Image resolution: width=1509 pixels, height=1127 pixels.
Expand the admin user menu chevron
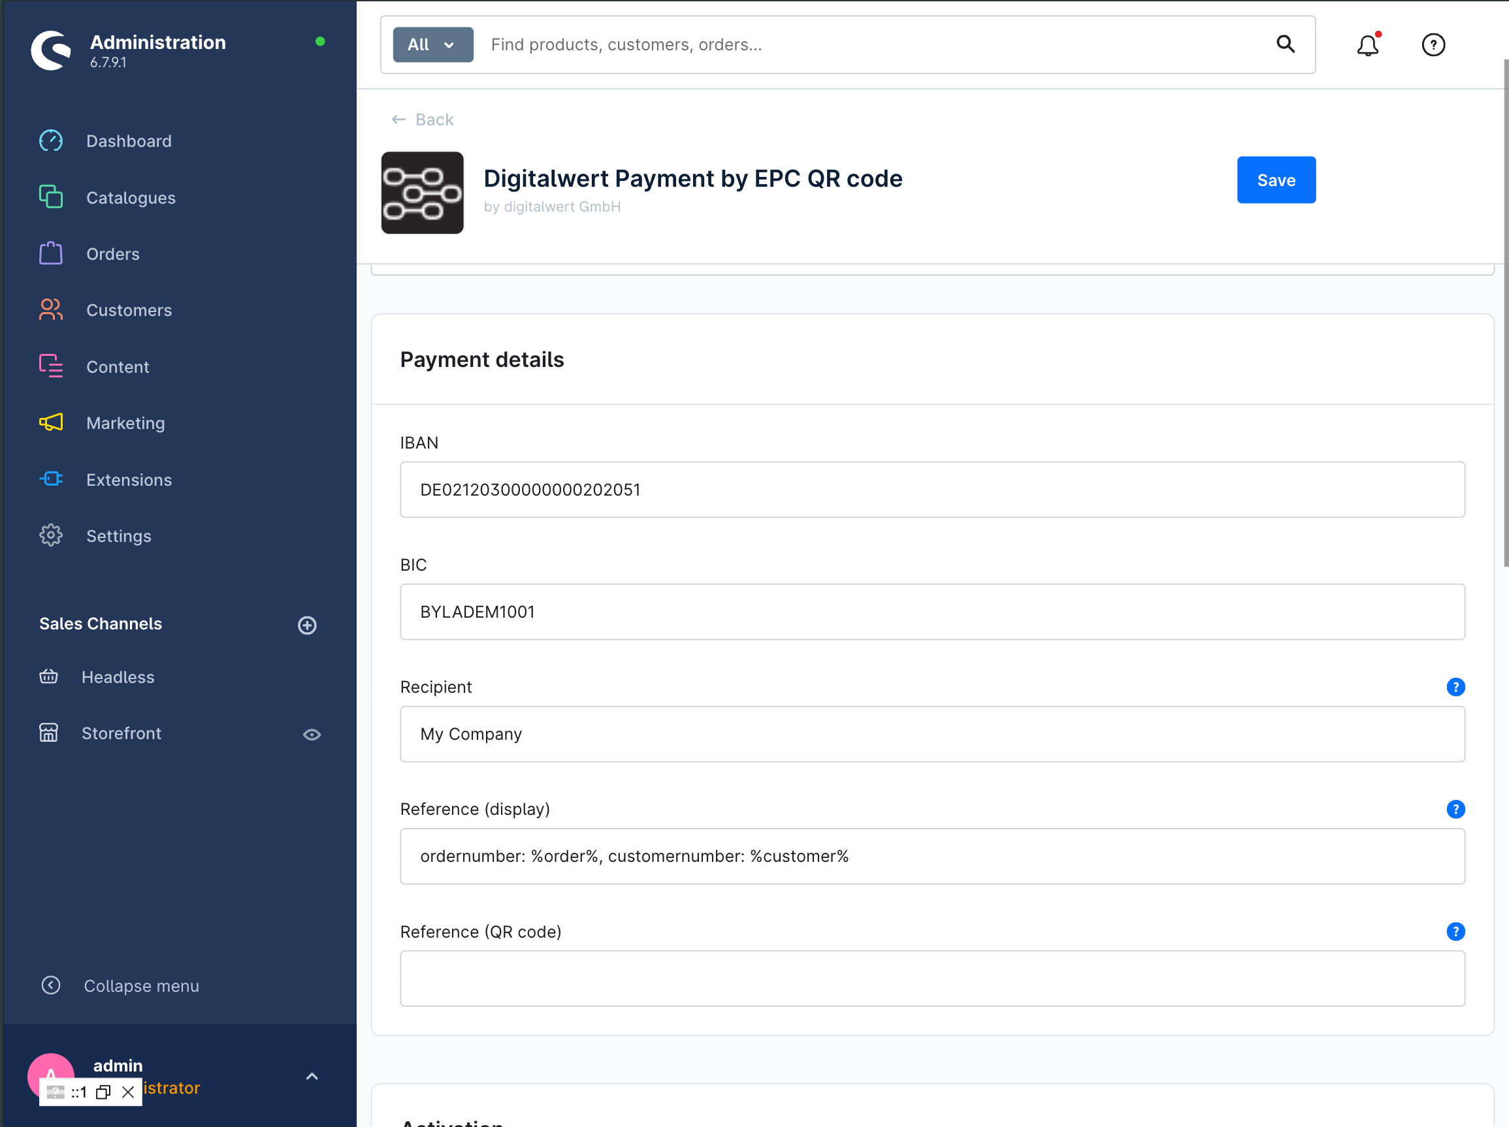(x=312, y=1077)
